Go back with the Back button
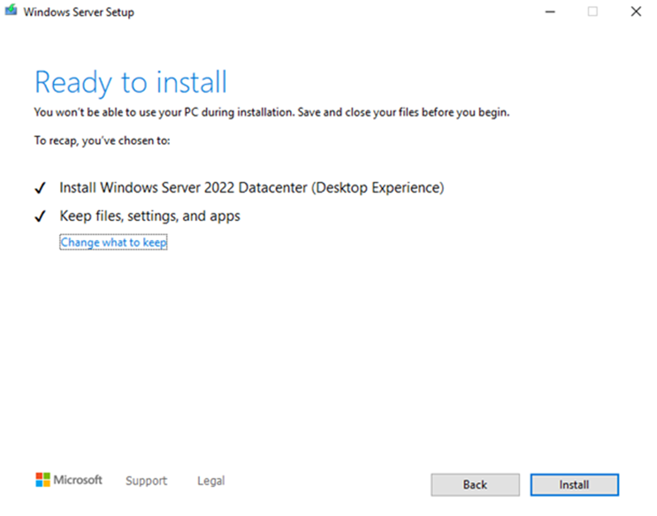Screen dimensions: 657x516 point(475,485)
